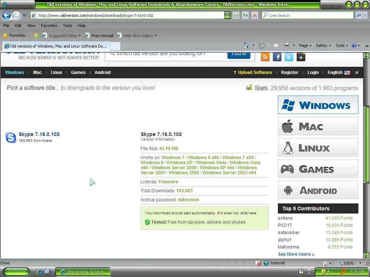Screen dimensions: 370x277
Task: Click the large Windows platform banner
Action: tap(318, 105)
